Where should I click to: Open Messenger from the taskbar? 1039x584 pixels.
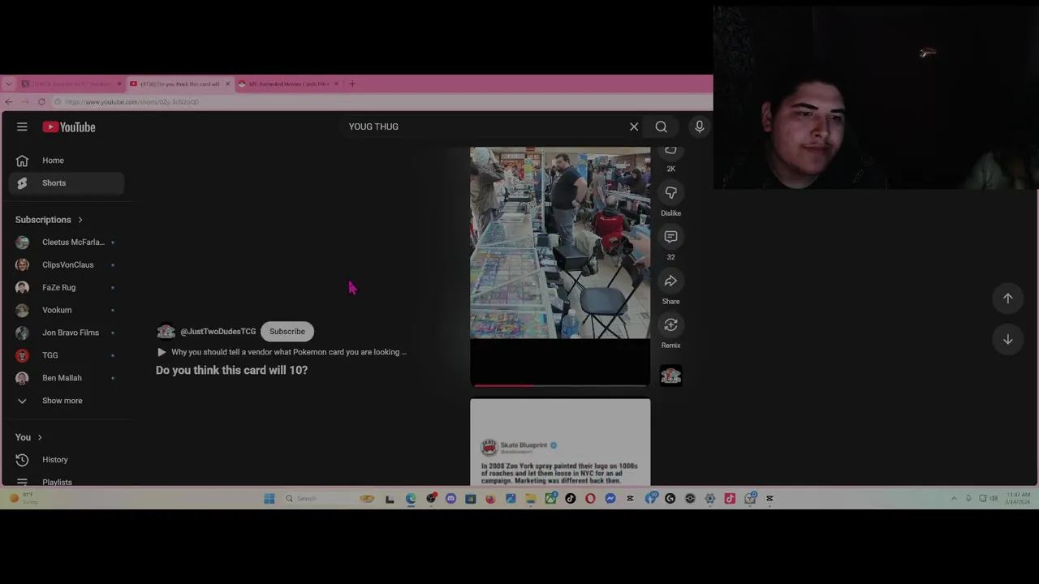pyautogui.click(x=610, y=499)
